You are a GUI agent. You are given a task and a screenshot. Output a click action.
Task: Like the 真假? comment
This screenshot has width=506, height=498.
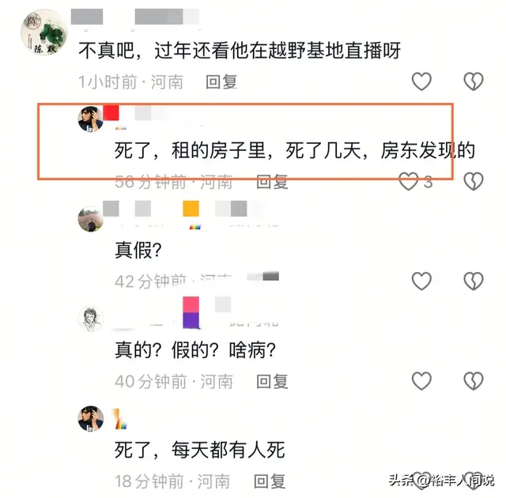(x=421, y=281)
